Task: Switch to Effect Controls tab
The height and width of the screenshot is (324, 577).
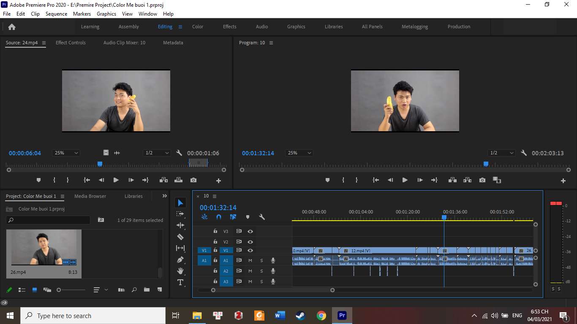Action: tap(71, 43)
